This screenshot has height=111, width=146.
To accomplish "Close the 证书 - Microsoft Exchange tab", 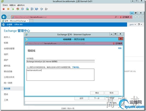I will coord(27,21).
